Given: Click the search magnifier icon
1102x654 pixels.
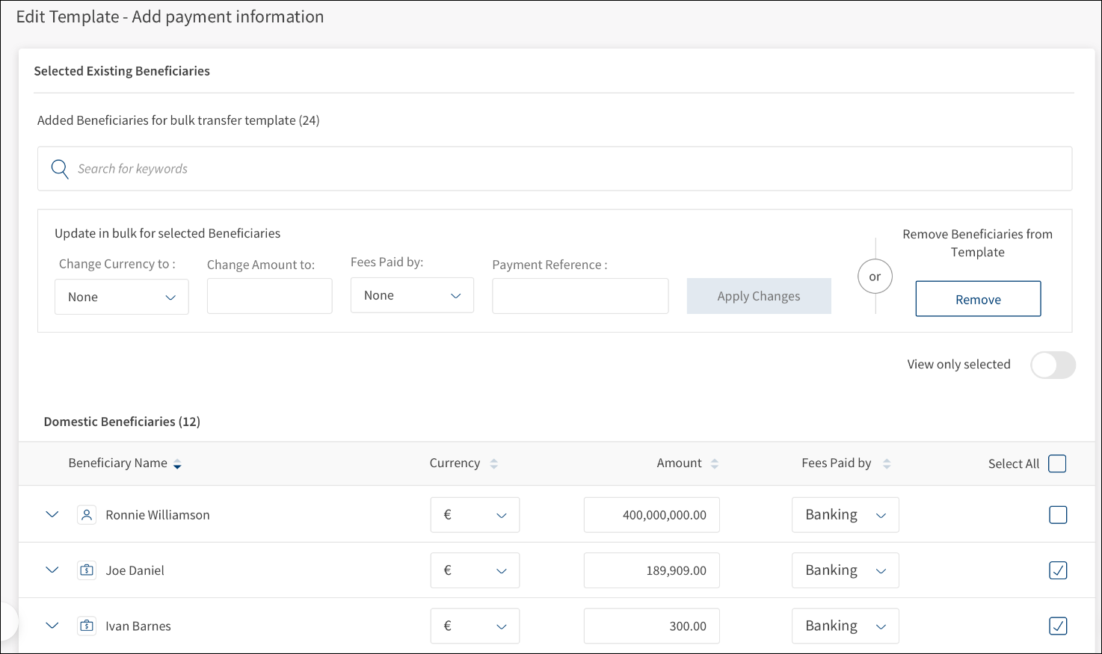Looking at the screenshot, I should 60,169.
